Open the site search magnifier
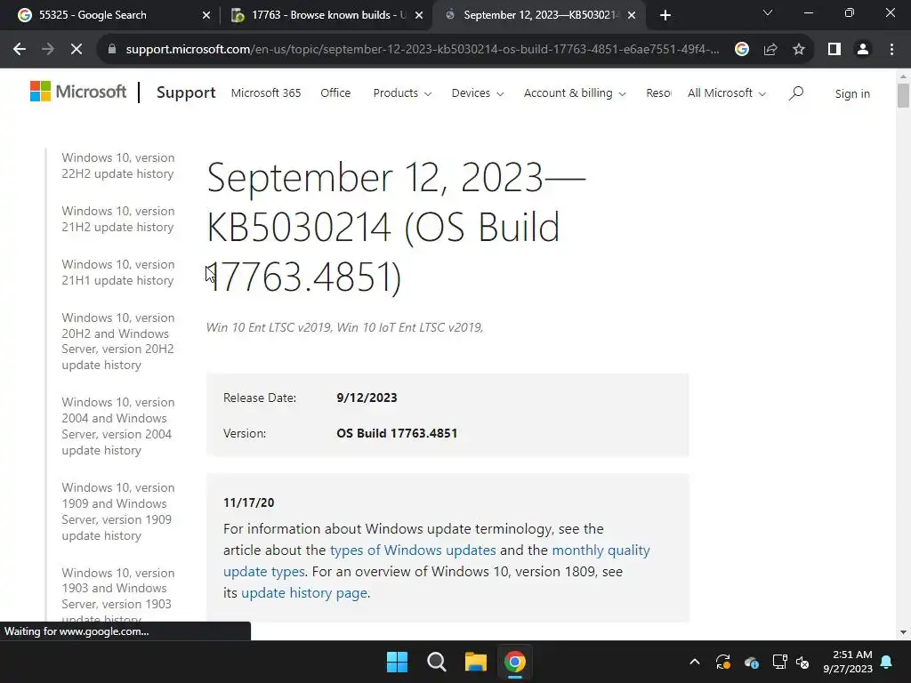Viewport: 911px width, 683px height. coord(796,92)
